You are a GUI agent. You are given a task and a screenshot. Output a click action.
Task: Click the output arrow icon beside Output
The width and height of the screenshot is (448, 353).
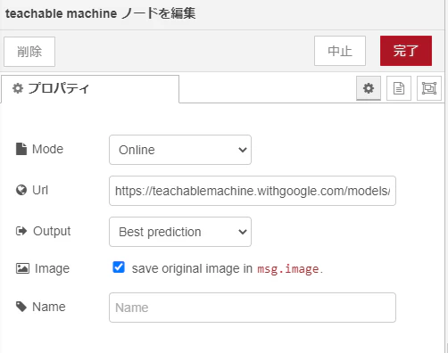(21, 231)
